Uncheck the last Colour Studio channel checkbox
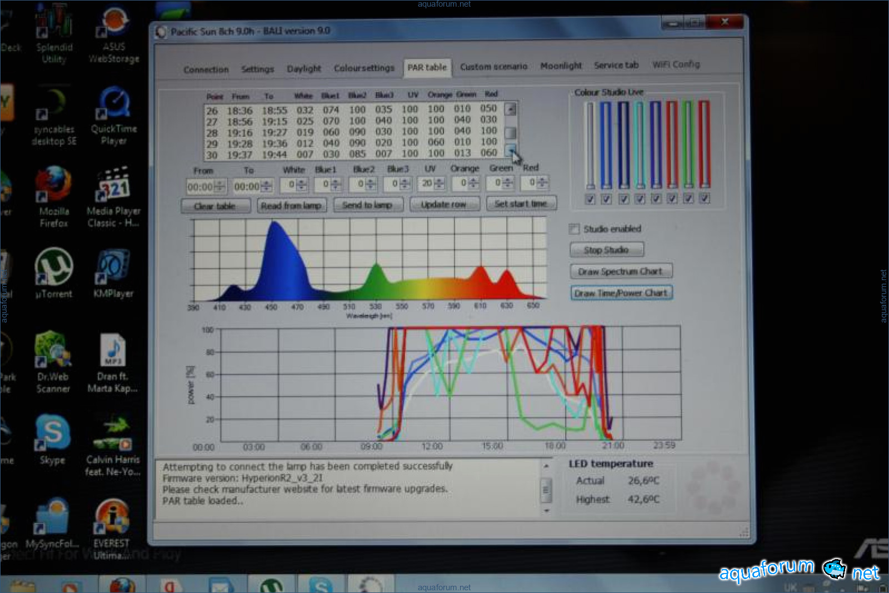The width and height of the screenshot is (889, 593). pyautogui.click(x=705, y=198)
